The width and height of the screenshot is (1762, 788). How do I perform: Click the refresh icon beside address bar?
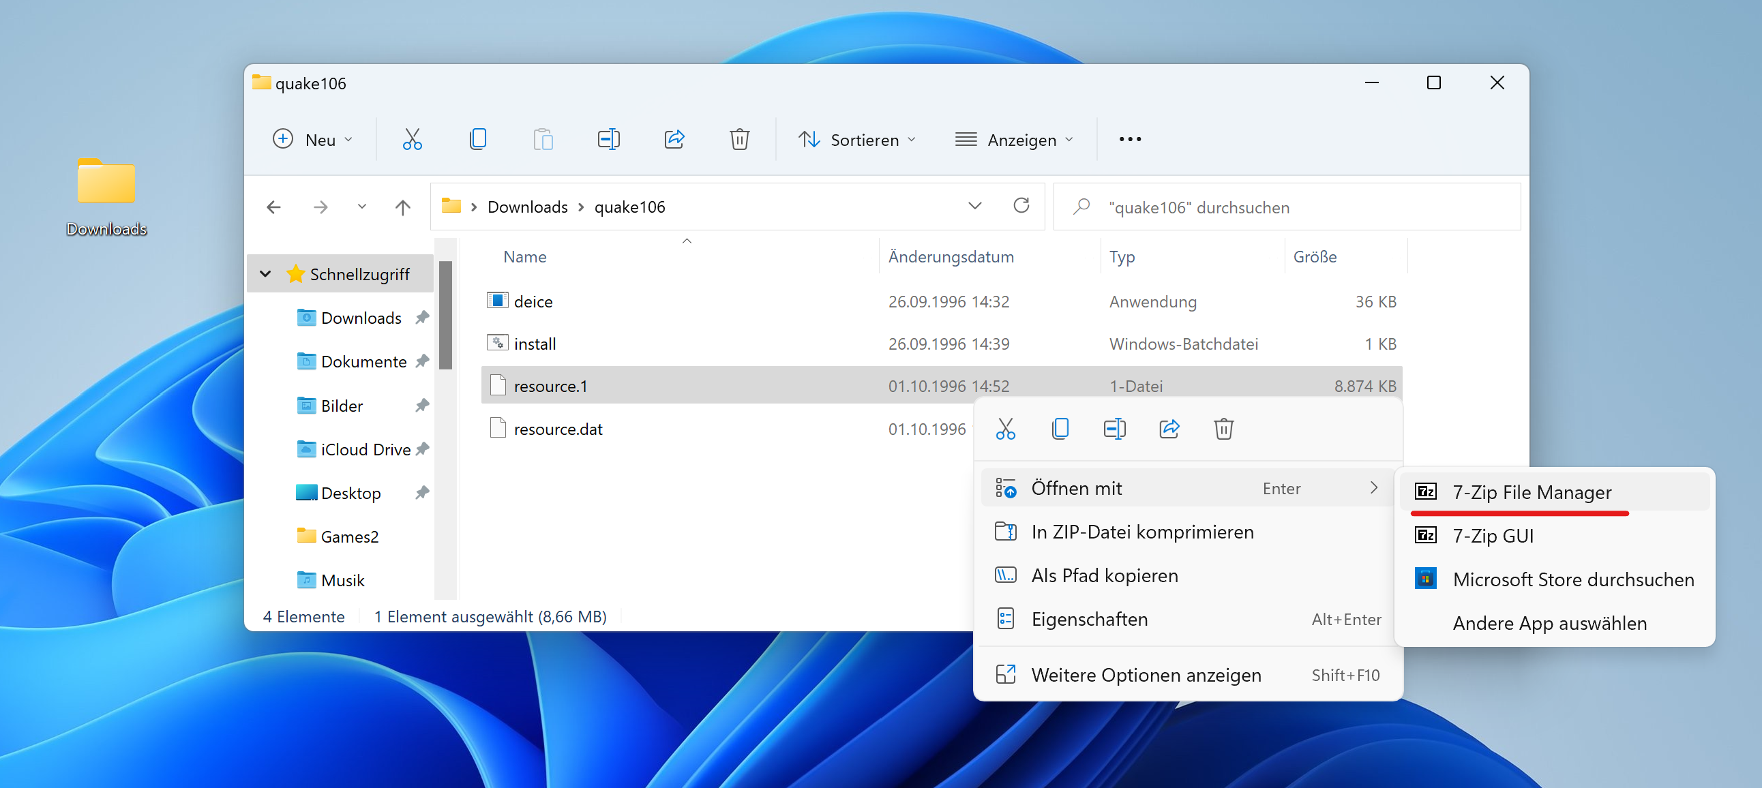point(1021,206)
